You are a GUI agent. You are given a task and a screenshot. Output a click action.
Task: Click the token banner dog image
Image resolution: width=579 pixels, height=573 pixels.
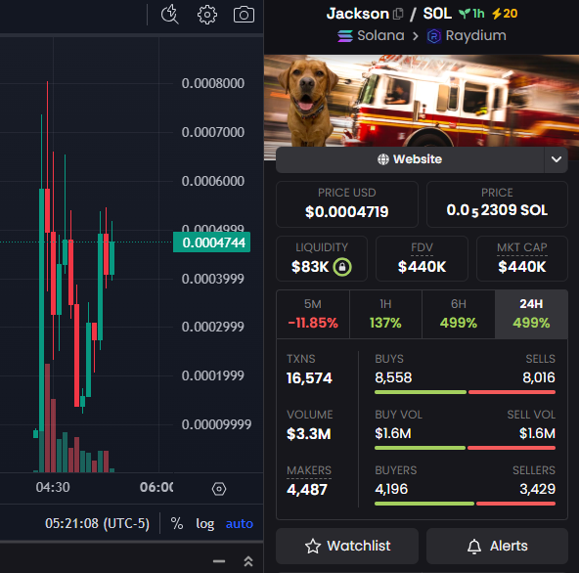pyautogui.click(x=422, y=102)
